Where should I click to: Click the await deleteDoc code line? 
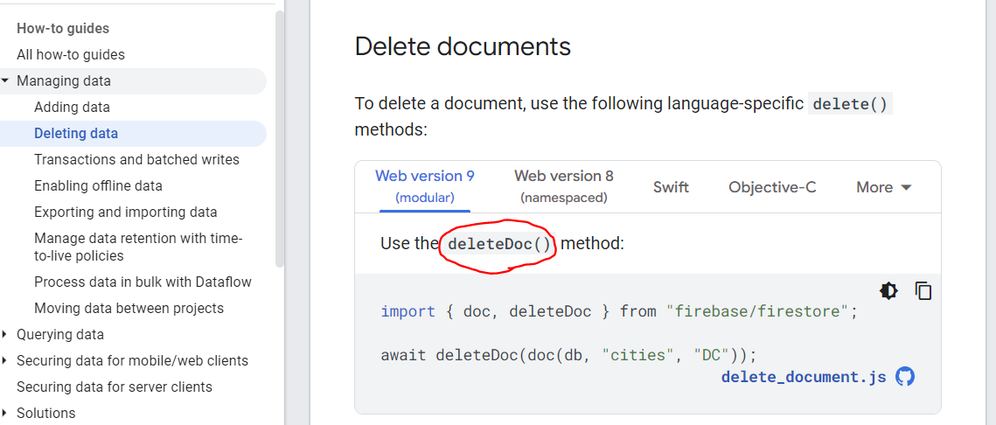coord(568,354)
